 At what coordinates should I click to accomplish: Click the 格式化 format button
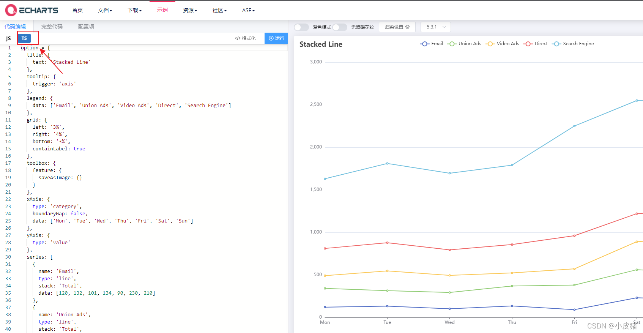[245, 38]
